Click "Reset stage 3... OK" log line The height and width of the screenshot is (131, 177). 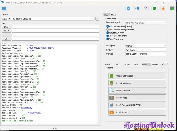point(13,118)
